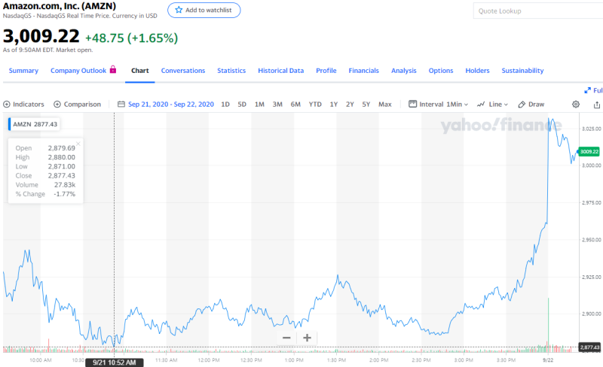Open the Statistics tab
The height and width of the screenshot is (367, 603).
pyautogui.click(x=231, y=71)
